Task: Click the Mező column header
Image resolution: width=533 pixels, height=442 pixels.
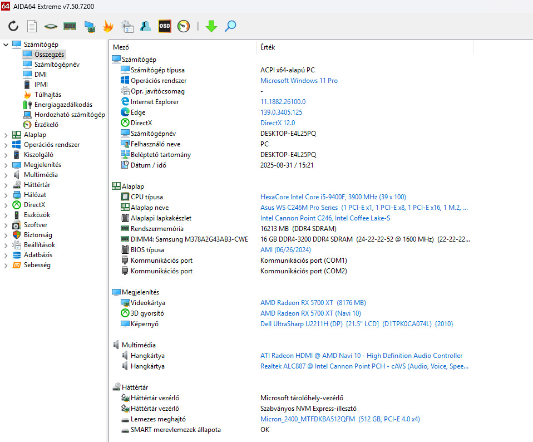Action: [183, 47]
